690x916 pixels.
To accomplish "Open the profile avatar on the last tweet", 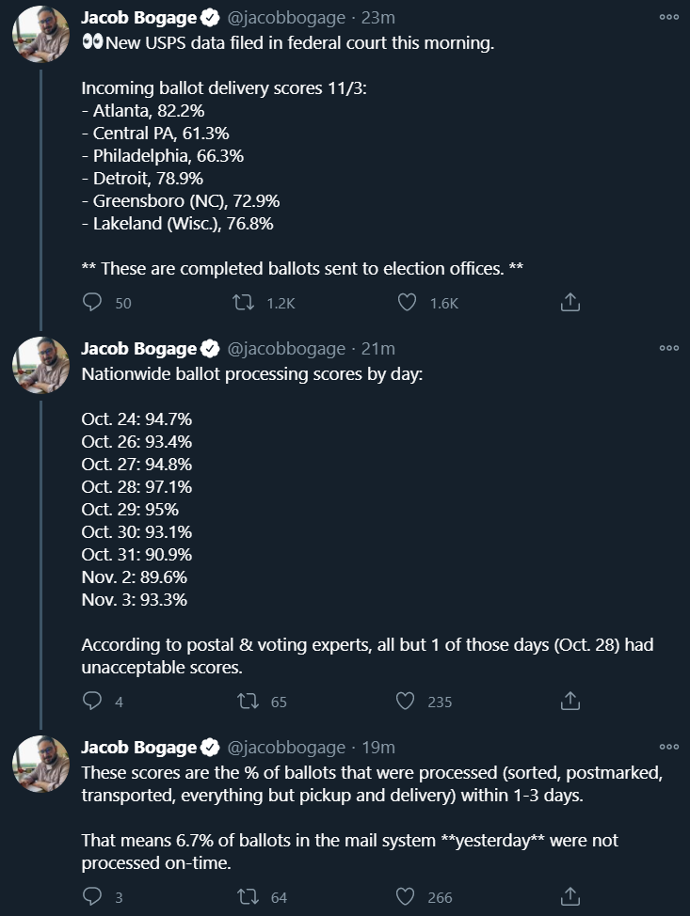I will pyautogui.click(x=40, y=764).
